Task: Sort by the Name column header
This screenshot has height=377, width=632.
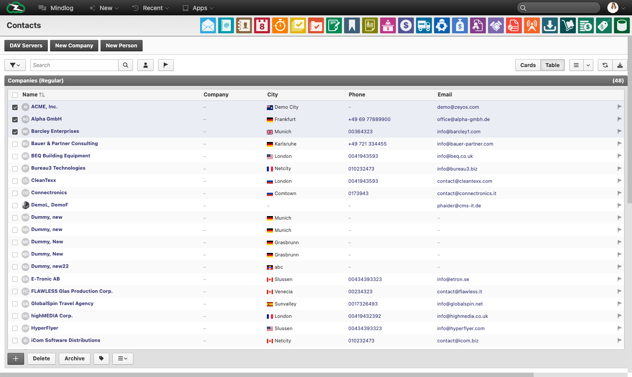Action: tap(30, 95)
